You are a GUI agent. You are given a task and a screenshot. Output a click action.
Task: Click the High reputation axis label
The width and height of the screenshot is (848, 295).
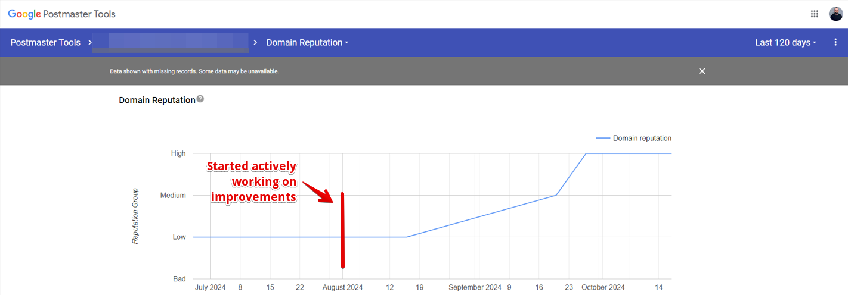click(178, 153)
